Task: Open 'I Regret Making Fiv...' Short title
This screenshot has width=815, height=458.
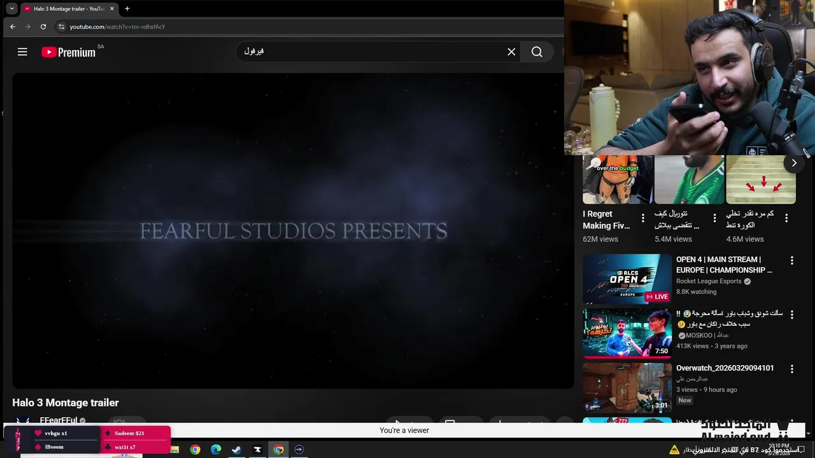Action: click(x=606, y=219)
